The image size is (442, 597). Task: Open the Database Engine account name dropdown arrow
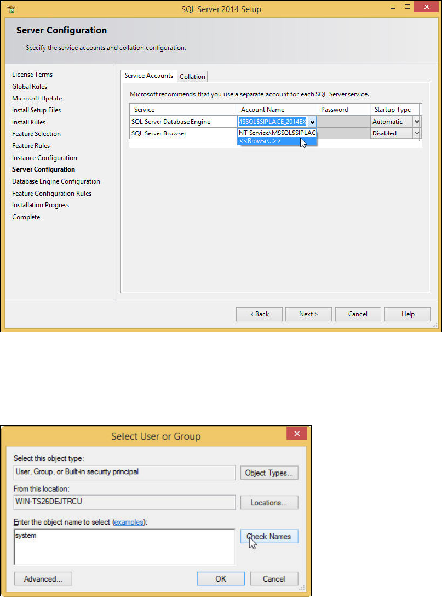pos(312,122)
